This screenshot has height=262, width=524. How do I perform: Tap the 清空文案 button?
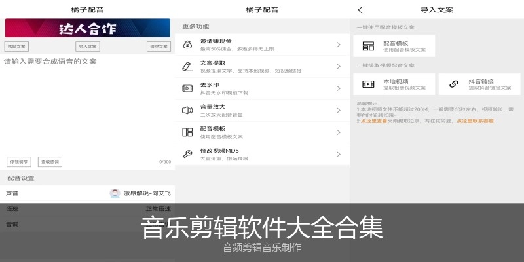(x=159, y=47)
